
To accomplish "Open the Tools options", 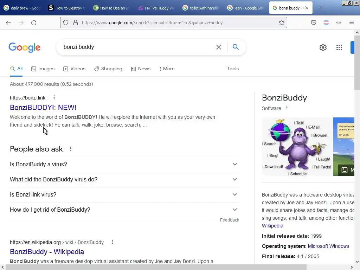I will tap(233, 69).
